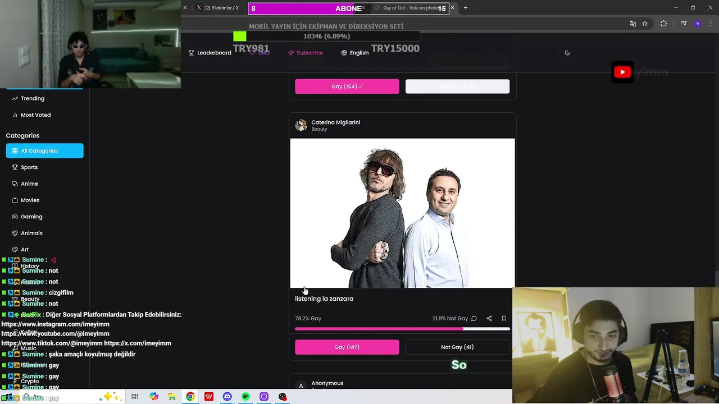Share the Caterina Migliarini post
Viewport: 719px width, 404px height.
[489, 318]
